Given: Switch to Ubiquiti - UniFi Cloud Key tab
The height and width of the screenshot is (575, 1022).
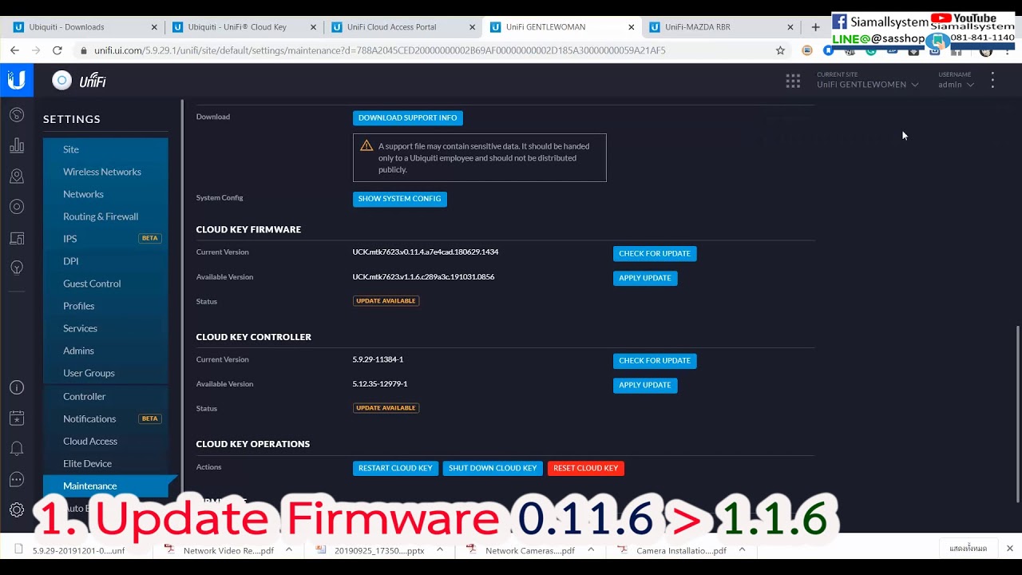Looking at the screenshot, I should point(244,26).
